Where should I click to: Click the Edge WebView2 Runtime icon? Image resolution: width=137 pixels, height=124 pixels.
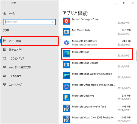67,76
